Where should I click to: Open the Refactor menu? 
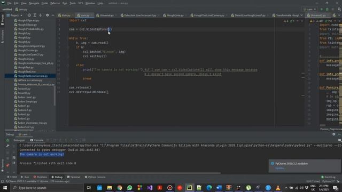pyautogui.click(x=55, y=3)
